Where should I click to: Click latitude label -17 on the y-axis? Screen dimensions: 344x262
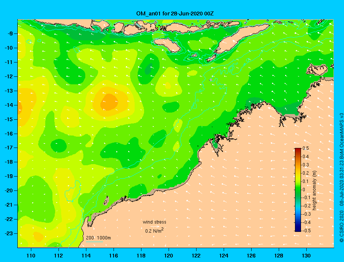[x=9, y=148]
